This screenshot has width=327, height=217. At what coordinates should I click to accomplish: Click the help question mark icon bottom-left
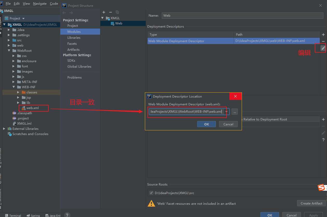coord(67,215)
